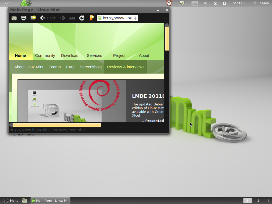Viewport: 272px width, 204px height.
Task: Open the Download tab
Action: (70, 56)
